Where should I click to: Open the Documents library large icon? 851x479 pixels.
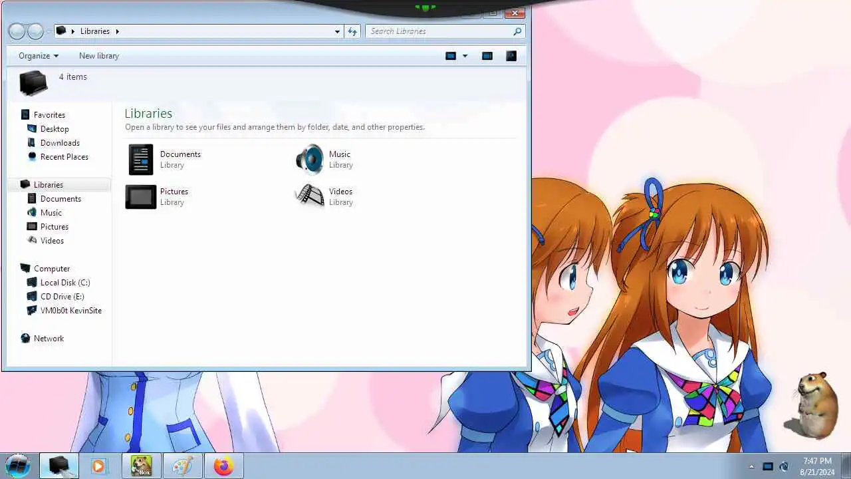[x=140, y=160]
